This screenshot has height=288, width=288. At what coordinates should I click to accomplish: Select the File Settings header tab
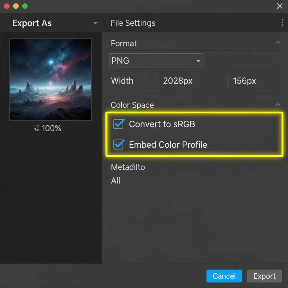click(133, 23)
